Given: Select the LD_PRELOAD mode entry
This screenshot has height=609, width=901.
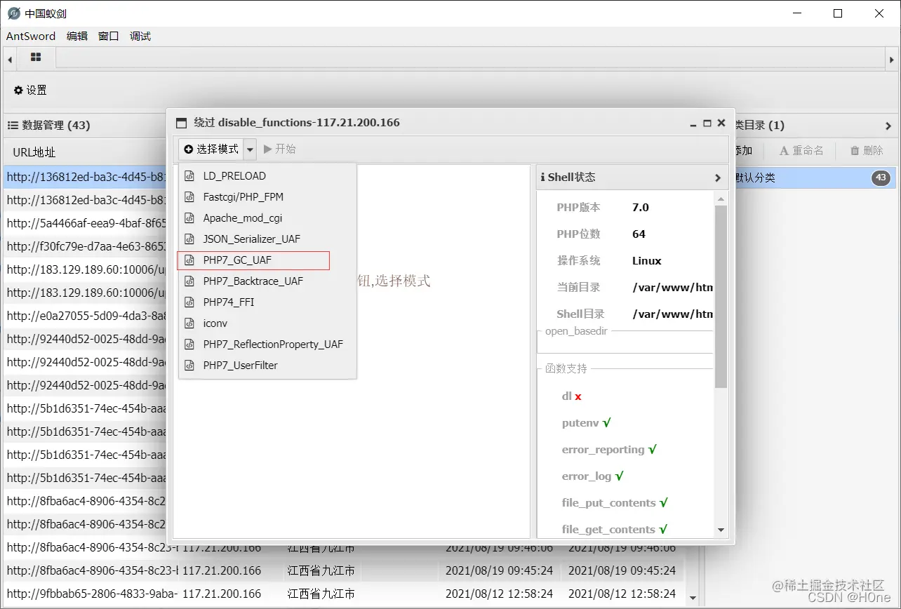Looking at the screenshot, I should [267, 176].
